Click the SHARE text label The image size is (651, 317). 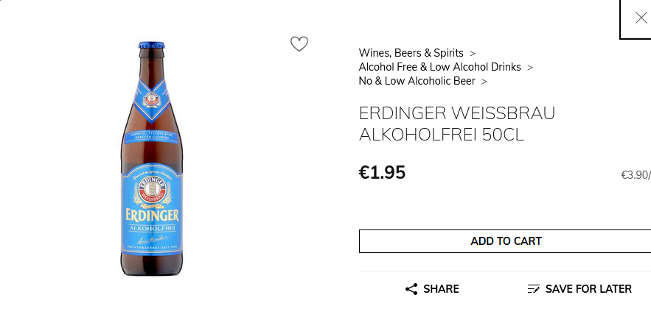pyautogui.click(x=441, y=289)
